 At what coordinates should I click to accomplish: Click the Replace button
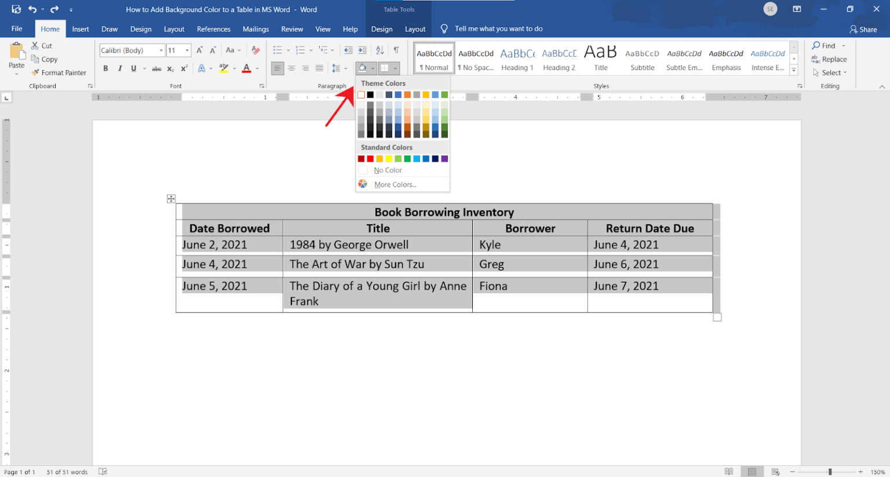pyautogui.click(x=829, y=59)
